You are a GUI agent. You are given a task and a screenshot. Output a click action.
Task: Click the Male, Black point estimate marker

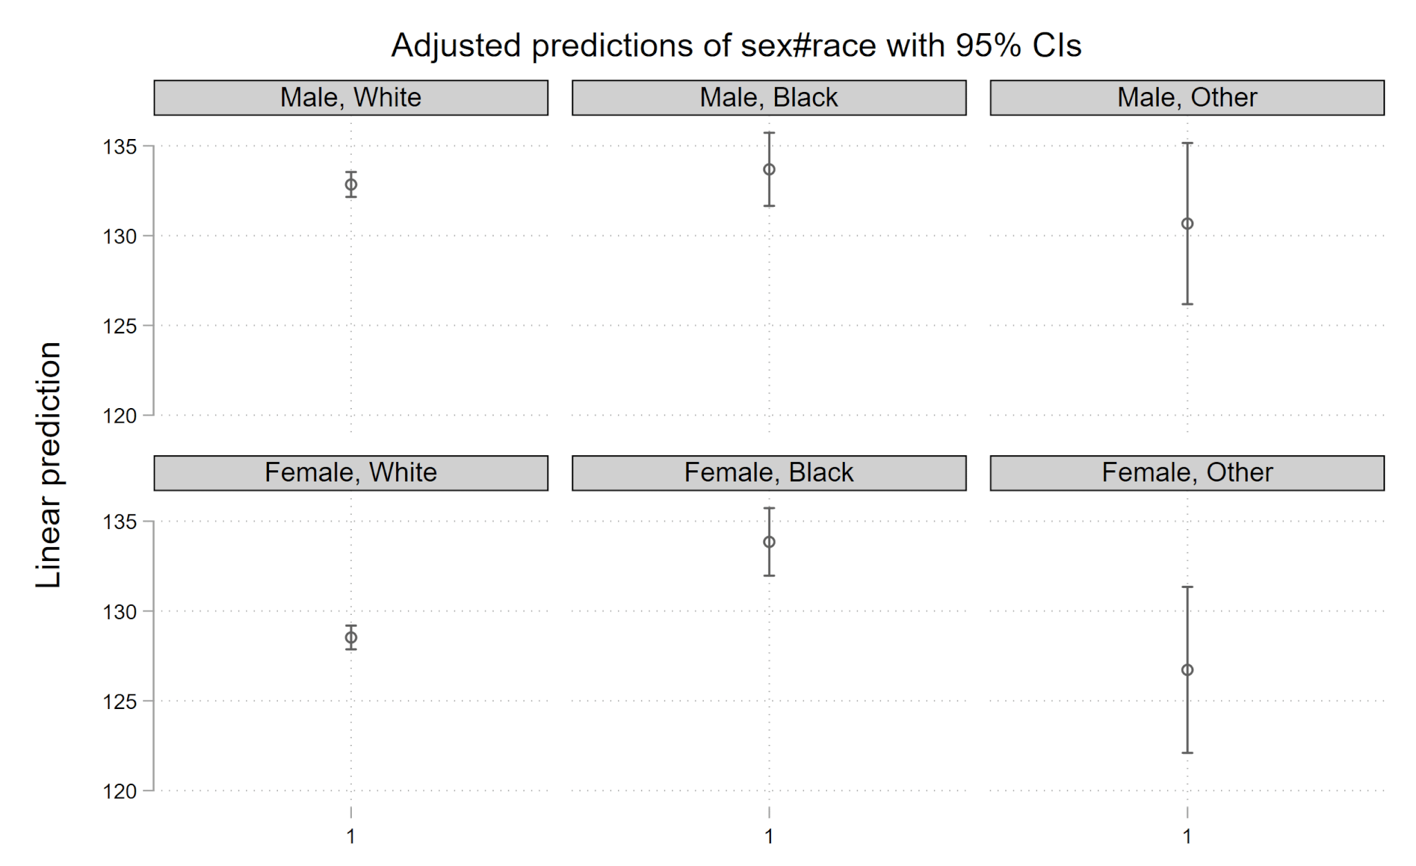(x=769, y=169)
